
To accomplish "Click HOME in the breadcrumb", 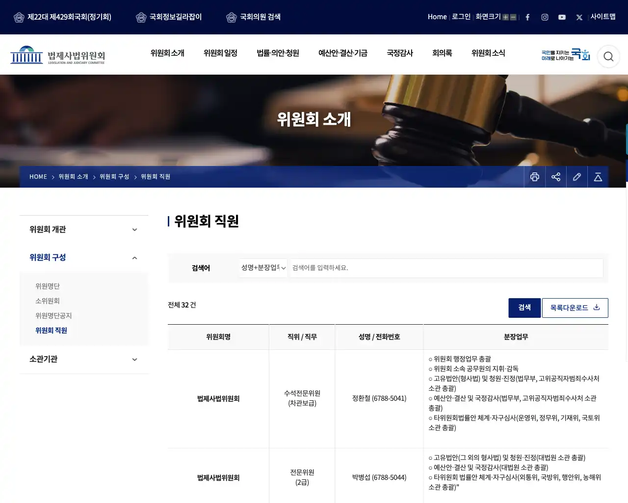I will tap(38, 177).
